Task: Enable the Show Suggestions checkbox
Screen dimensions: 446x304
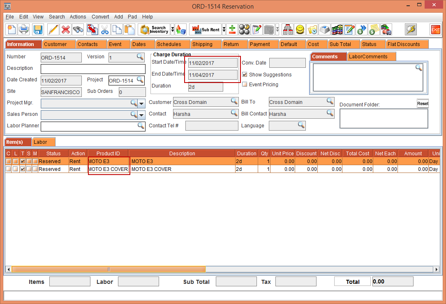Action: (x=245, y=75)
